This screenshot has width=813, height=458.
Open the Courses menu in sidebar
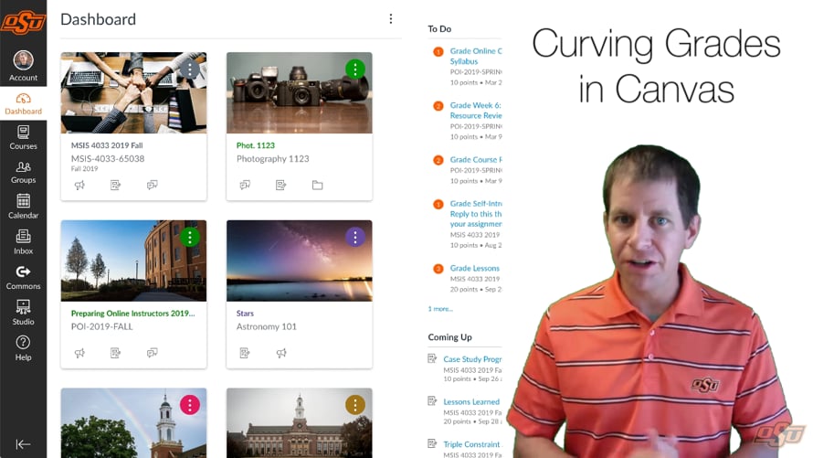tap(24, 138)
